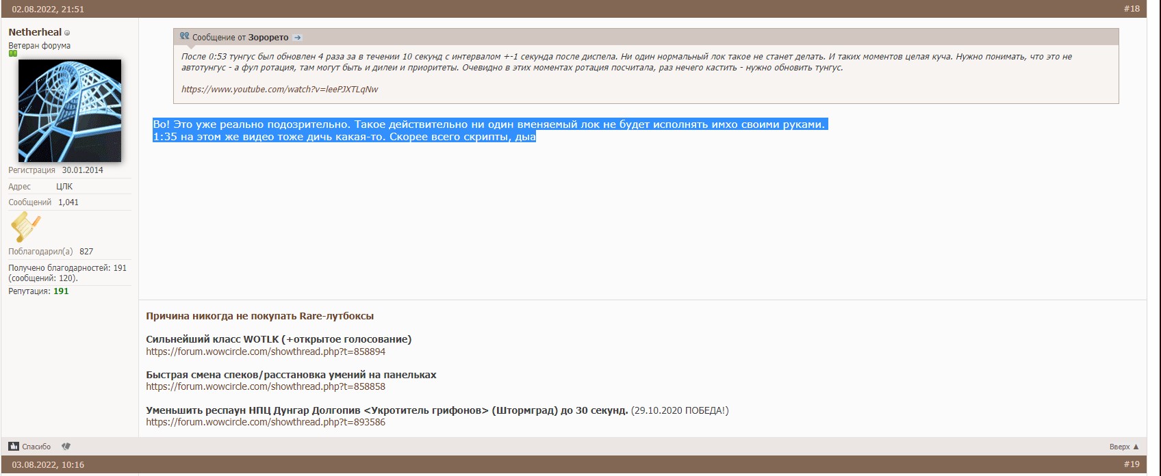Click the green reputation bar under Ветеран форума
1161x476 pixels.
12,53
